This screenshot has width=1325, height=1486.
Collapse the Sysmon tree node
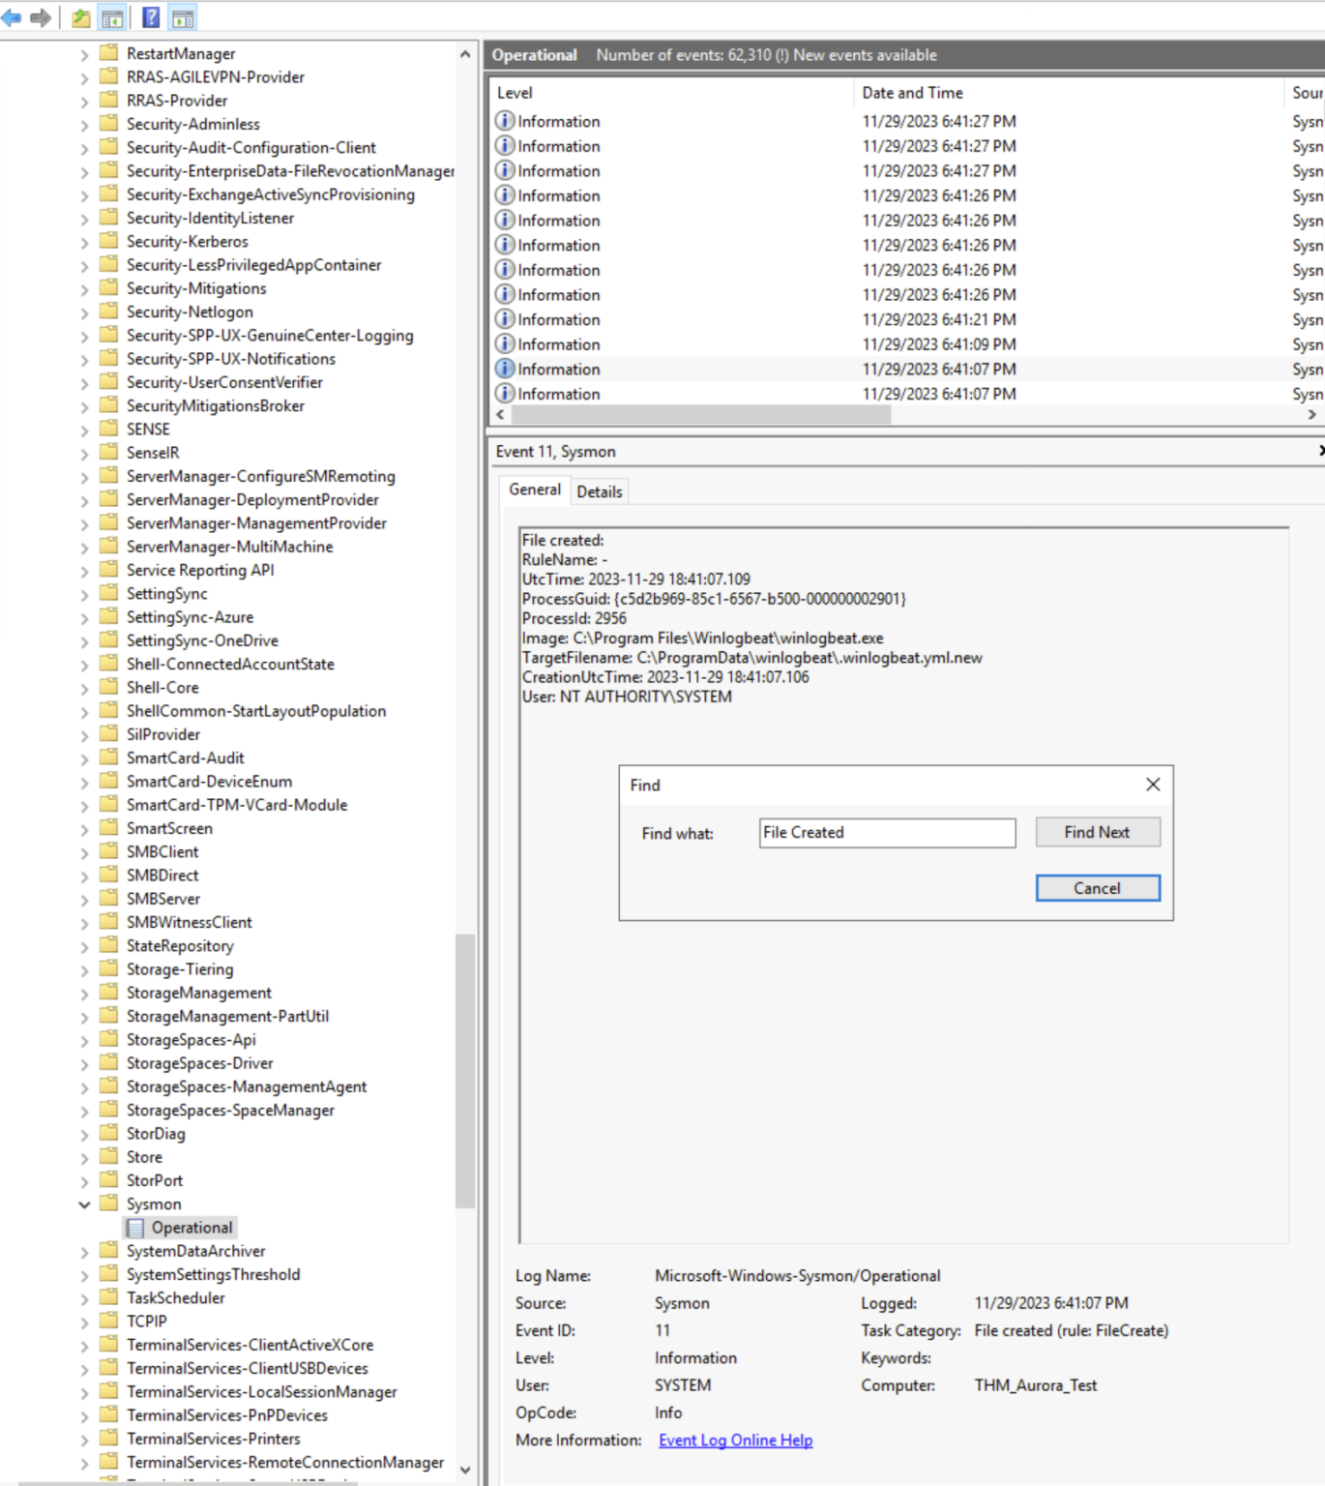[83, 1204]
